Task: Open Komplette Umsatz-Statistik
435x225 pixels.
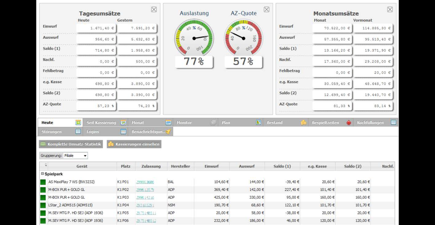Action: tap(71, 144)
